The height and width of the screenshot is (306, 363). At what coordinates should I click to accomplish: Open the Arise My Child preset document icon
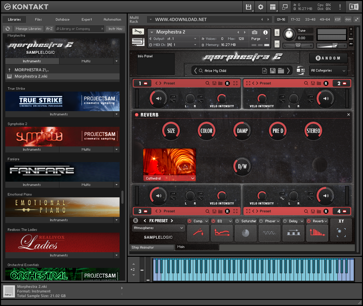point(265,71)
